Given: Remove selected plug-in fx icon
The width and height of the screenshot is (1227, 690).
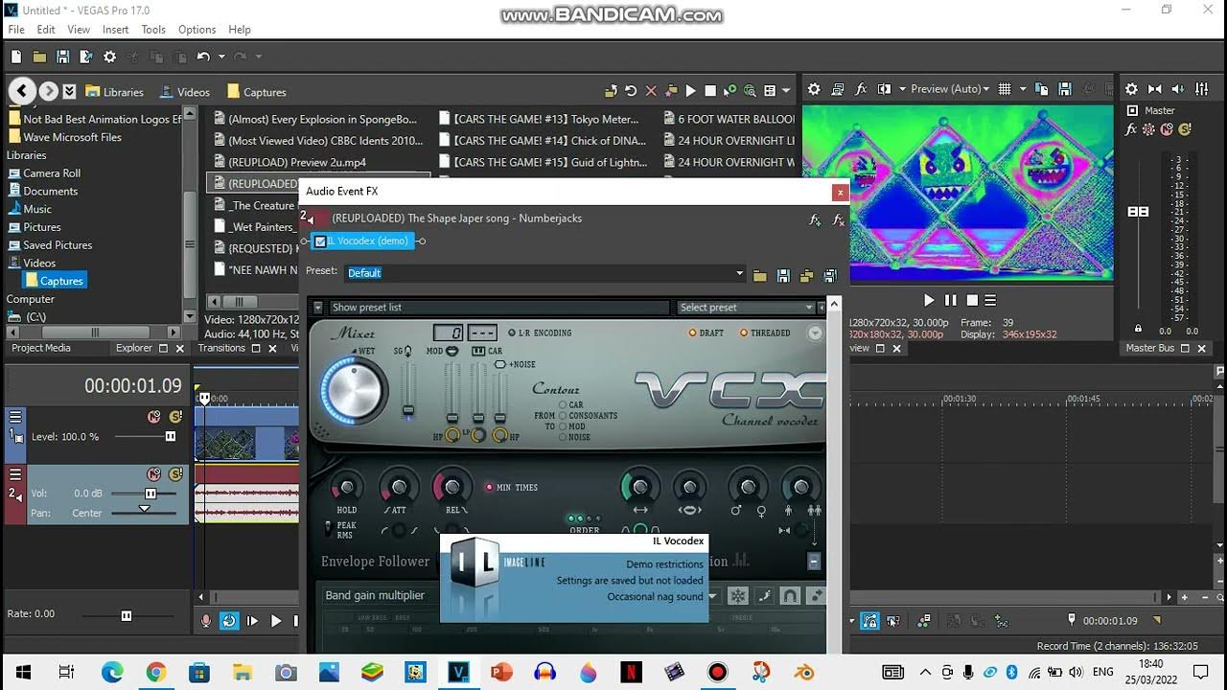Looking at the screenshot, I should pyautogui.click(x=839, y=219).
